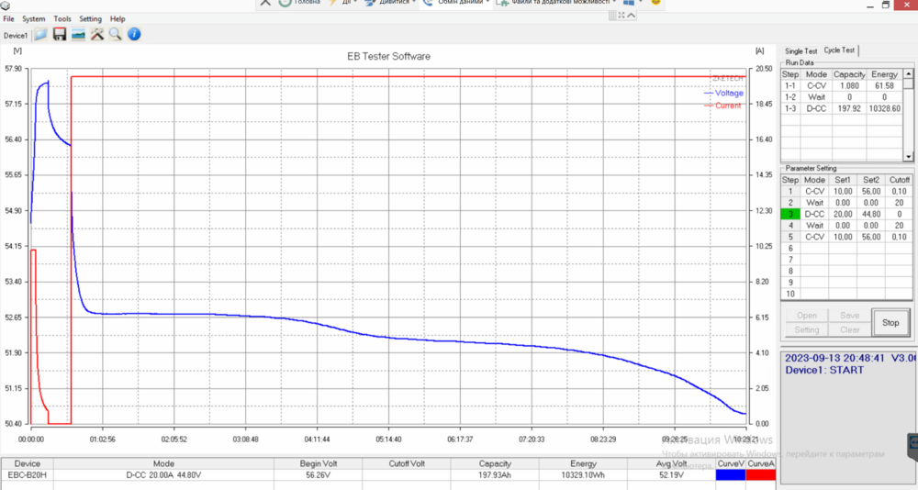
Task: Click the 56.26V begin volt value
Action: point(318,474)
